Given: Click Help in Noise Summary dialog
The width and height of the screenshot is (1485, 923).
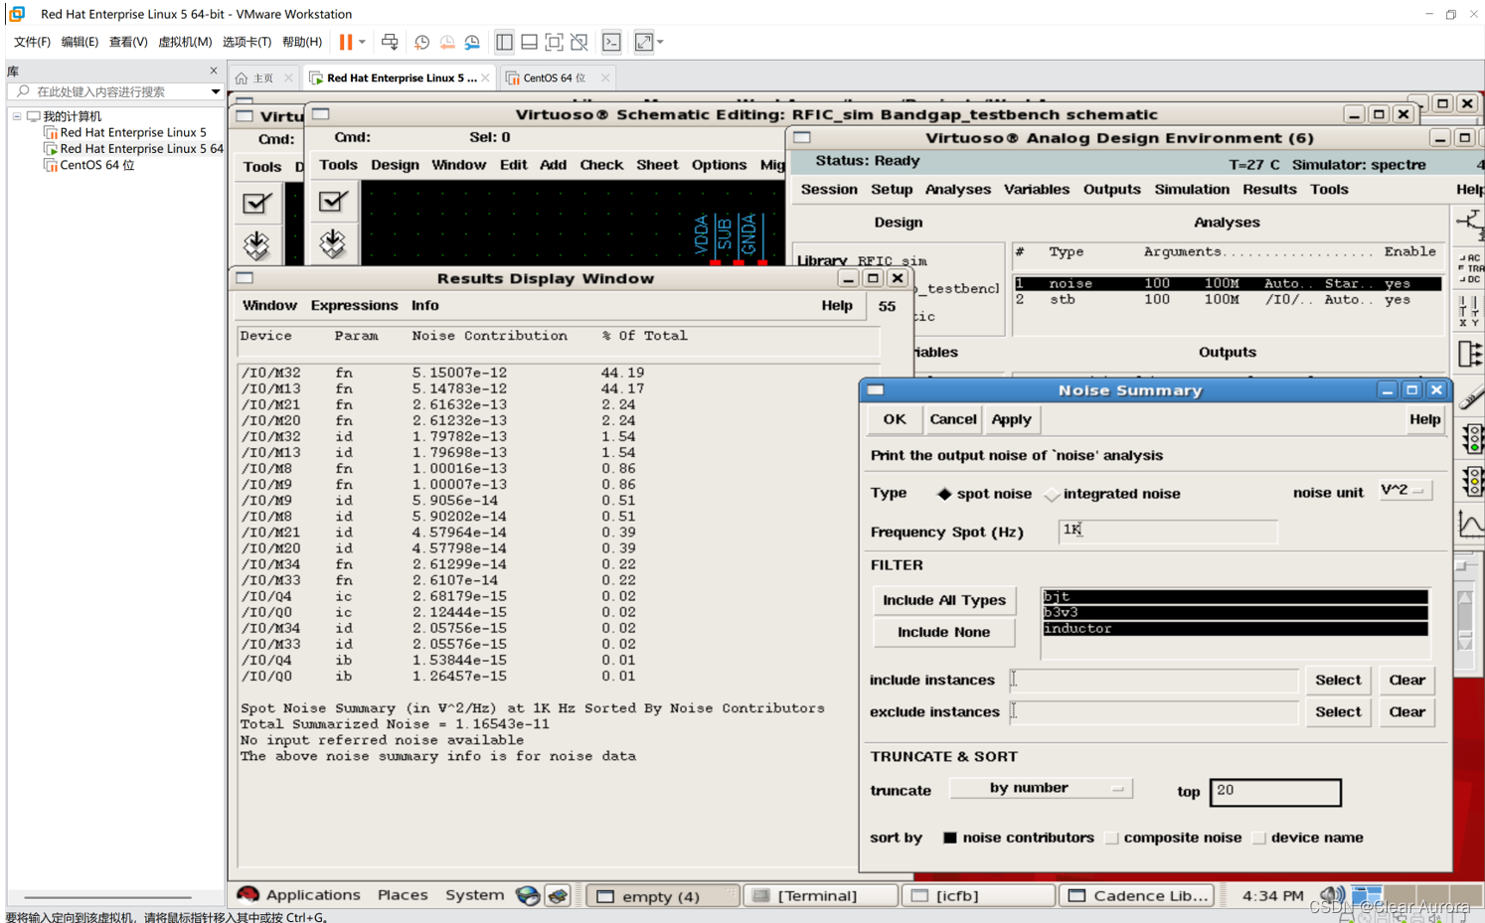Looking at the screenshot, I should [1424, 419].
